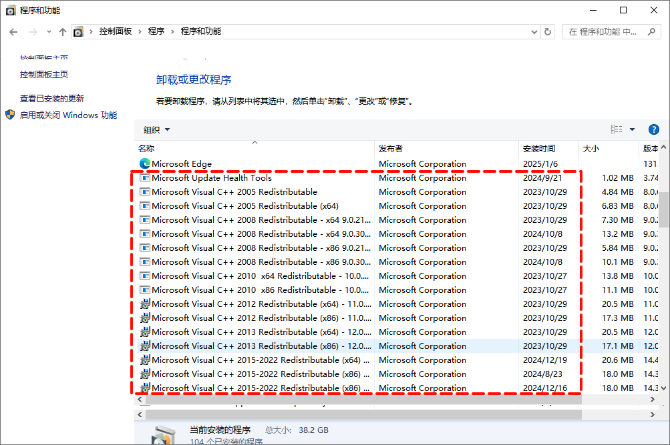Click the vertical scrollbar up arrow
670x445 pixels.
[x=663, y=147]
